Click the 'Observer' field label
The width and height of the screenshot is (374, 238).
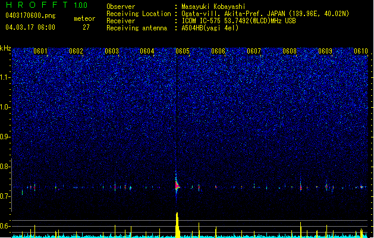121,7
